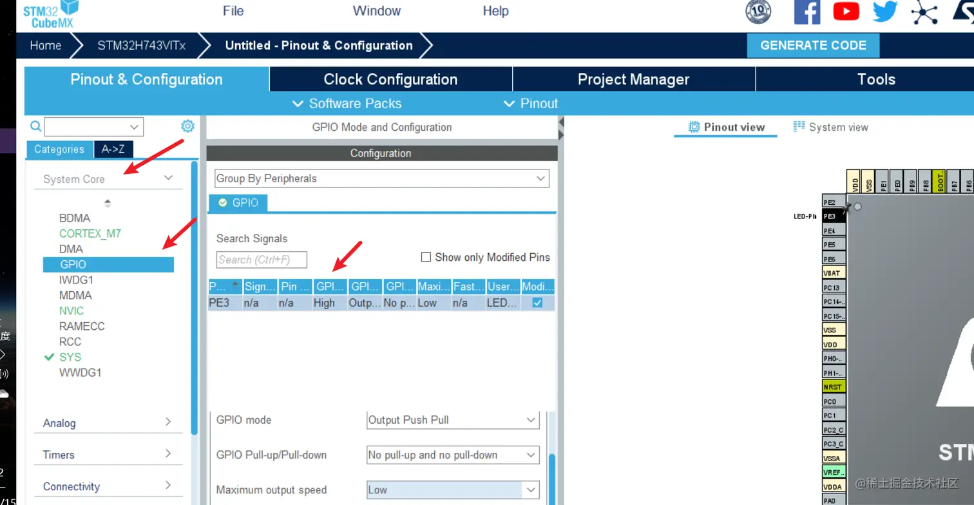The height and width of the screenshot is (505, 974).
Task: Switch to Tools tab
Action: [876, 79]
